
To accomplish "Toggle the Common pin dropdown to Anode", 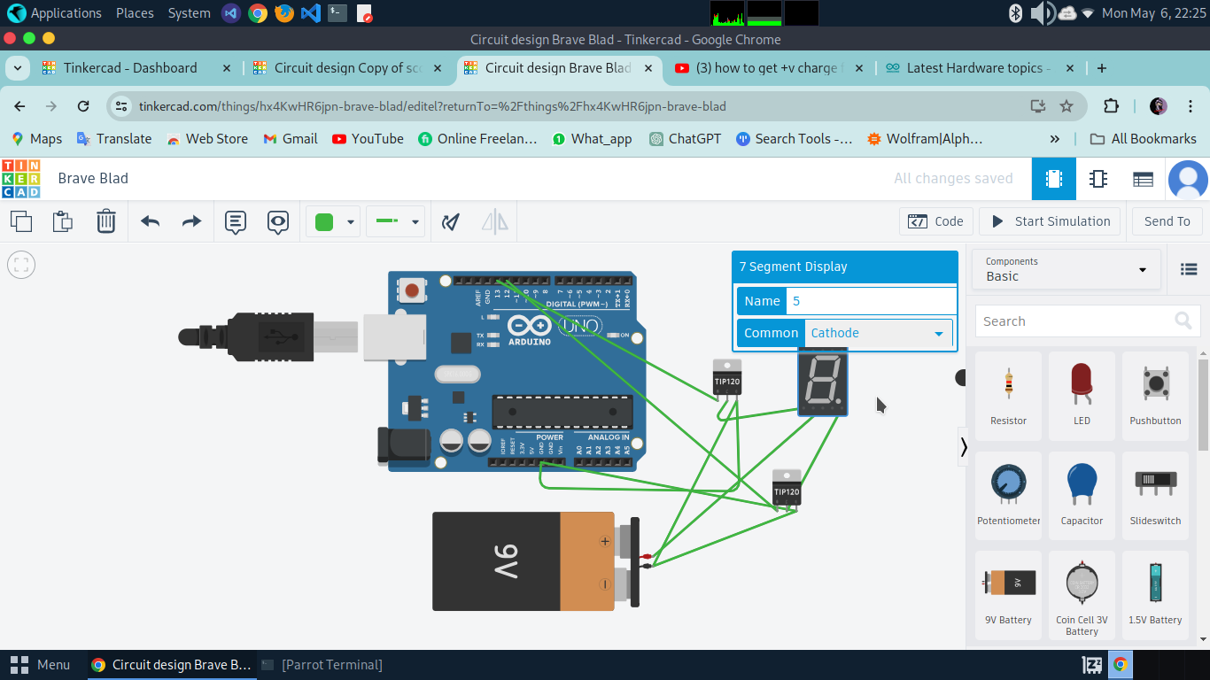I will pyautogui.click(x=938, y=333).
